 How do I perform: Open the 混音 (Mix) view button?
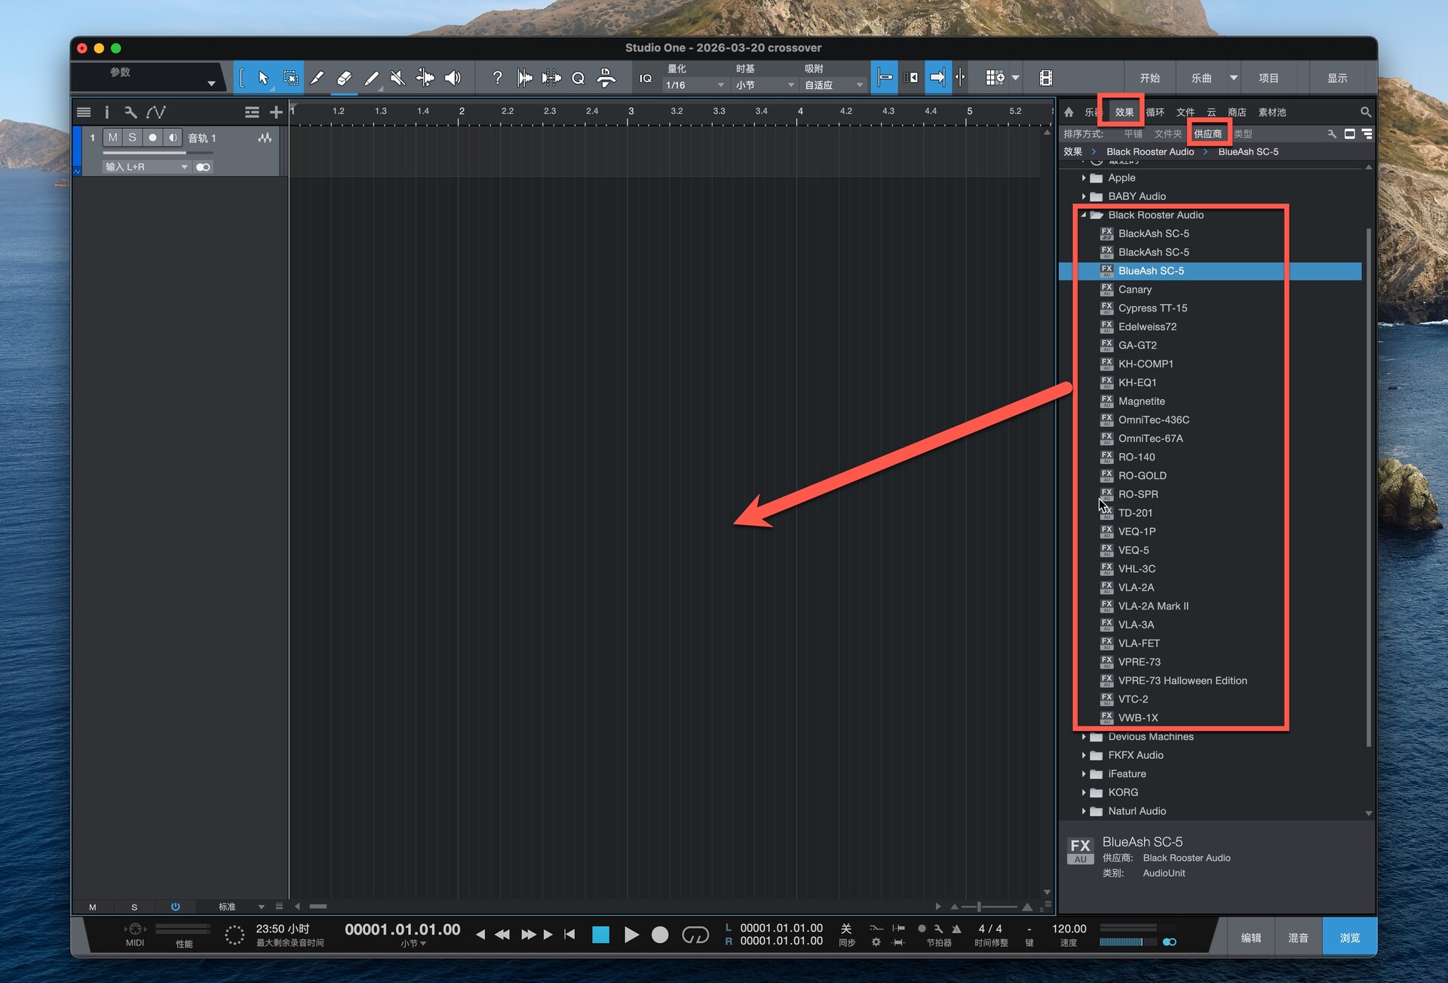tap(1298, 937)
